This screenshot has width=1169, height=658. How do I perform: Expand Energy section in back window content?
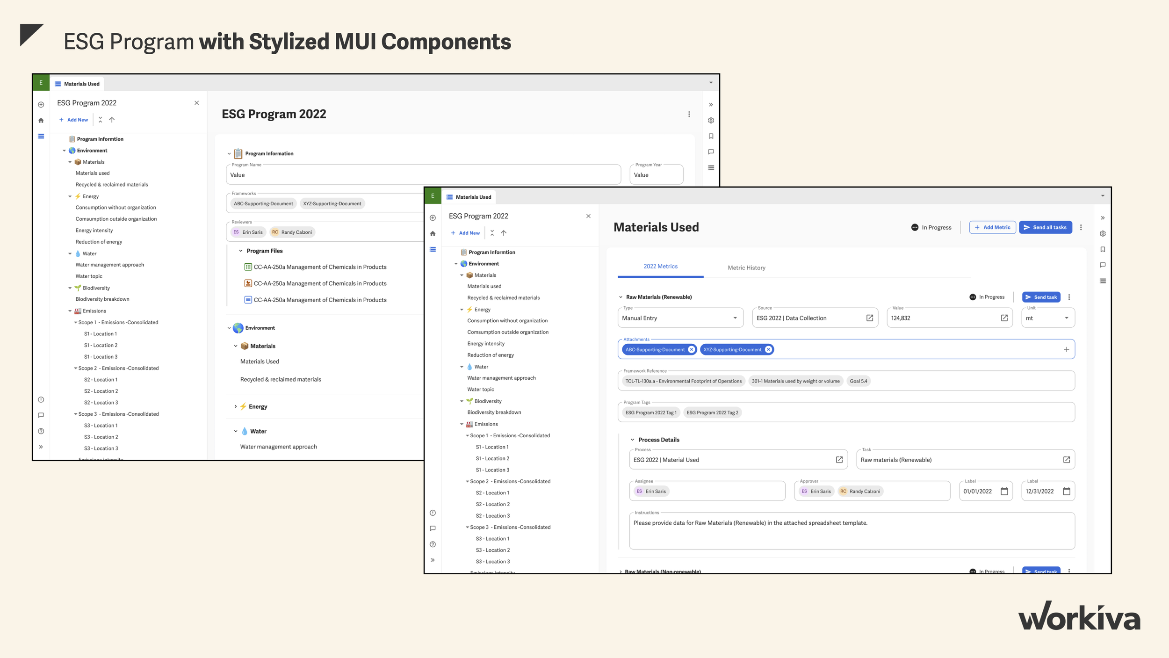(x=235, y=406)
